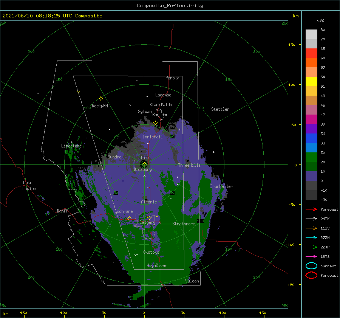Click the -30 value on dBZ scale
The image size is (340, 318).
point(324,200)
